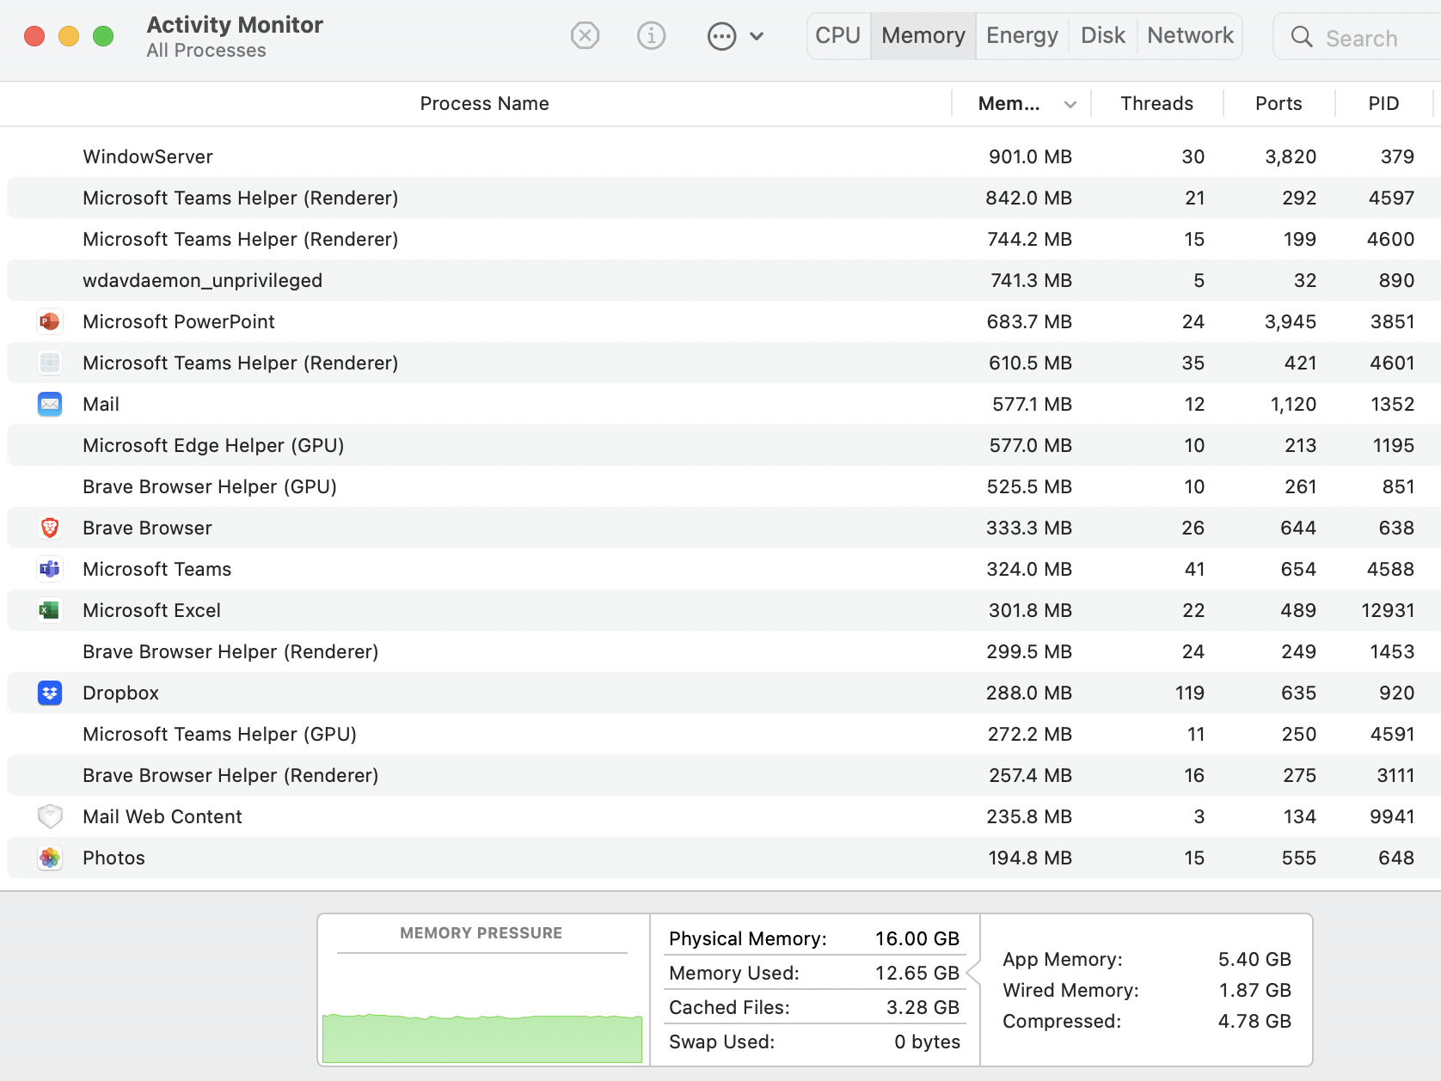Select the icon beside Teams Helper 610.5 MB
Viewport: 1441px width, 1081px height.
click(x=50, y=363)
